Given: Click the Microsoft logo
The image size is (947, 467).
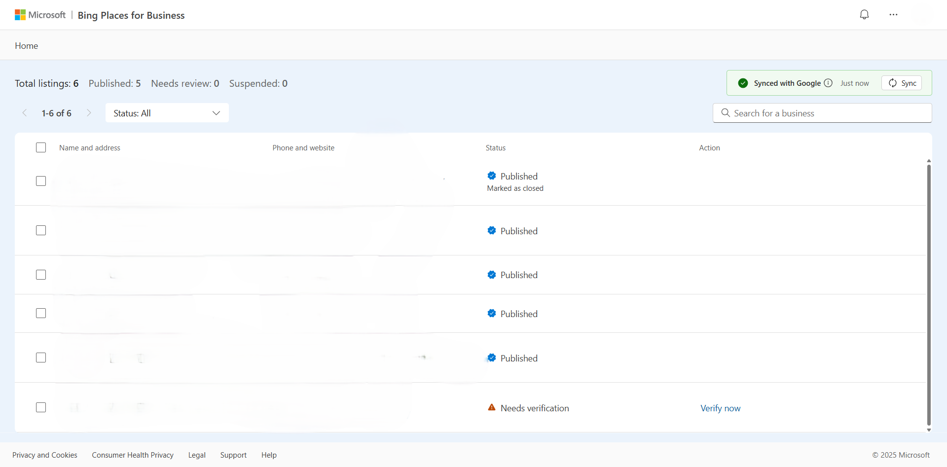Looking at the screenshot, I should point(40,15).
